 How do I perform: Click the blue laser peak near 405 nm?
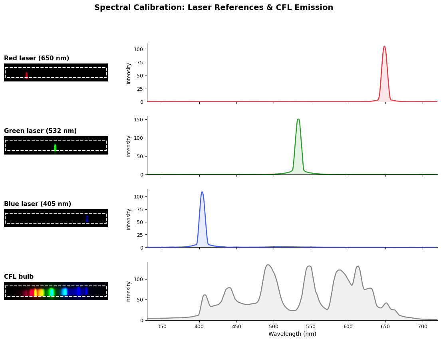202,192
